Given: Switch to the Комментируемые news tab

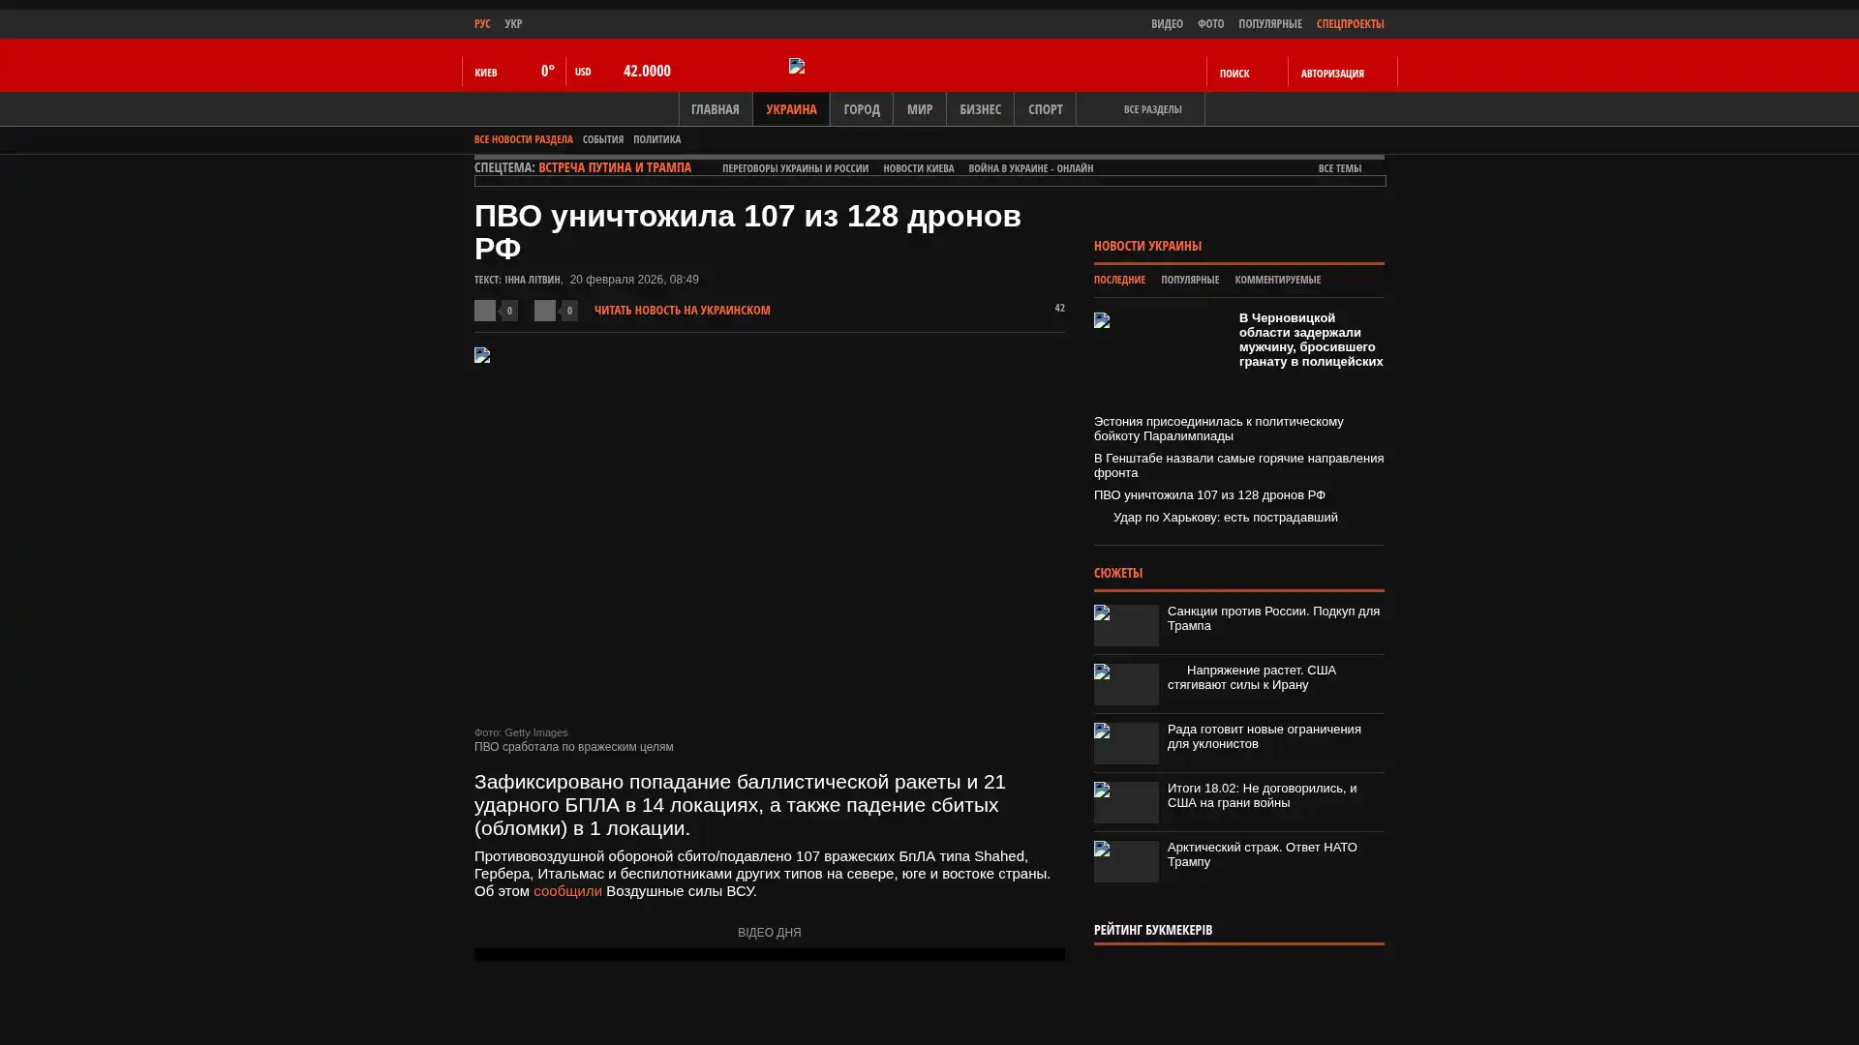Looking at the screenshot, I should tap(1277, 280).
